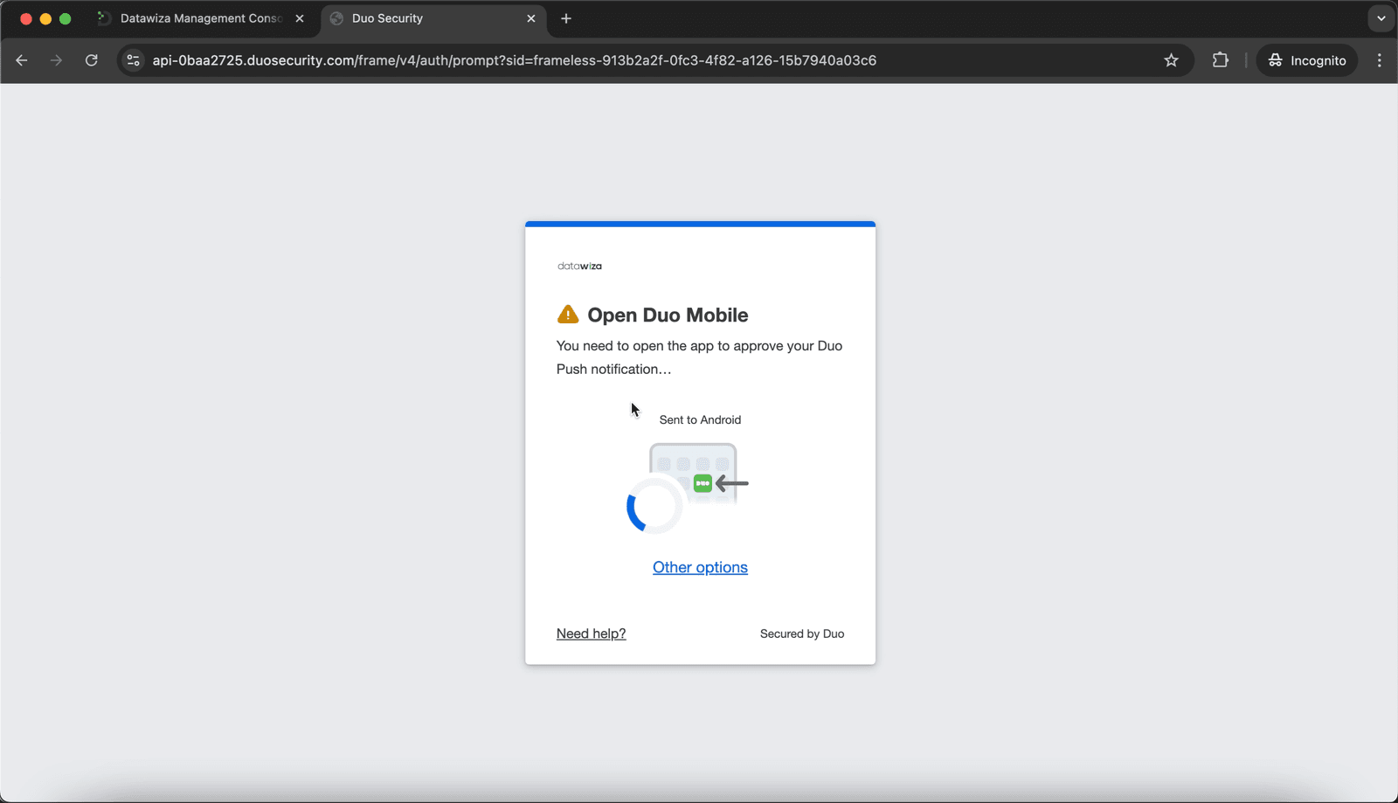
Task: Click the browser back arrow
Action: click(22, 60)
